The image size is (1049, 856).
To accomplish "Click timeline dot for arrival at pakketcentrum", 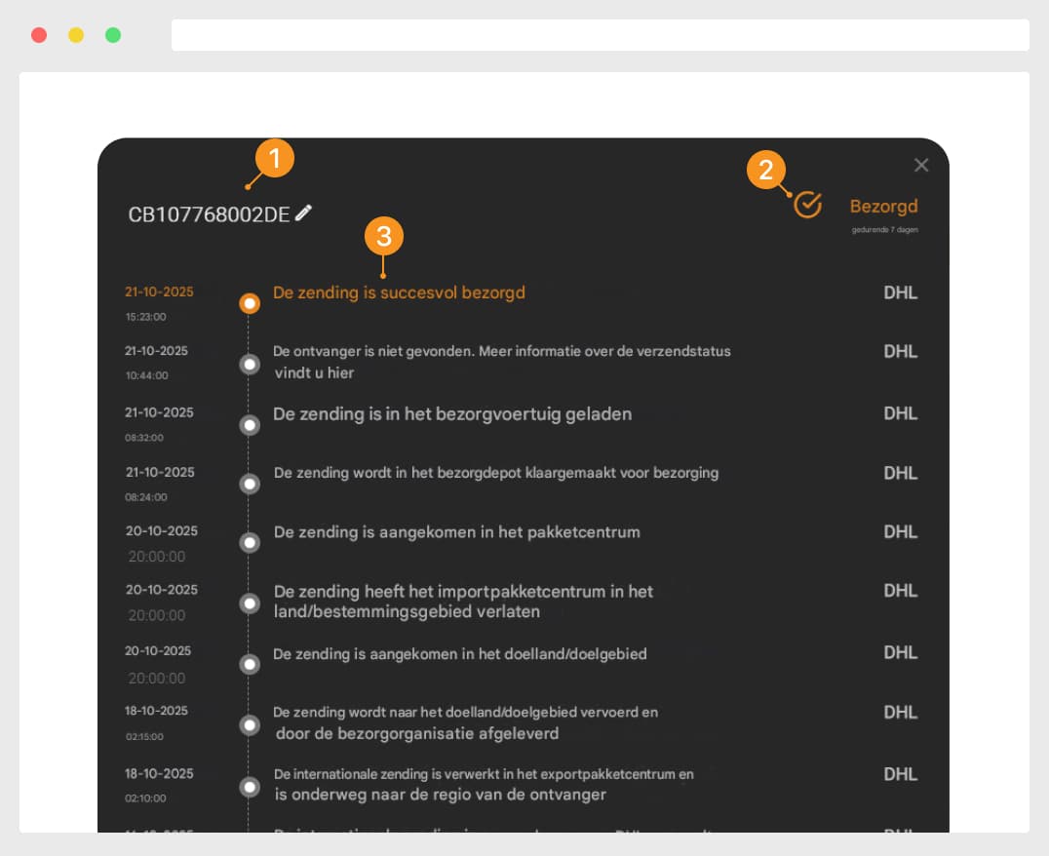I will click(x=250, y=542).
